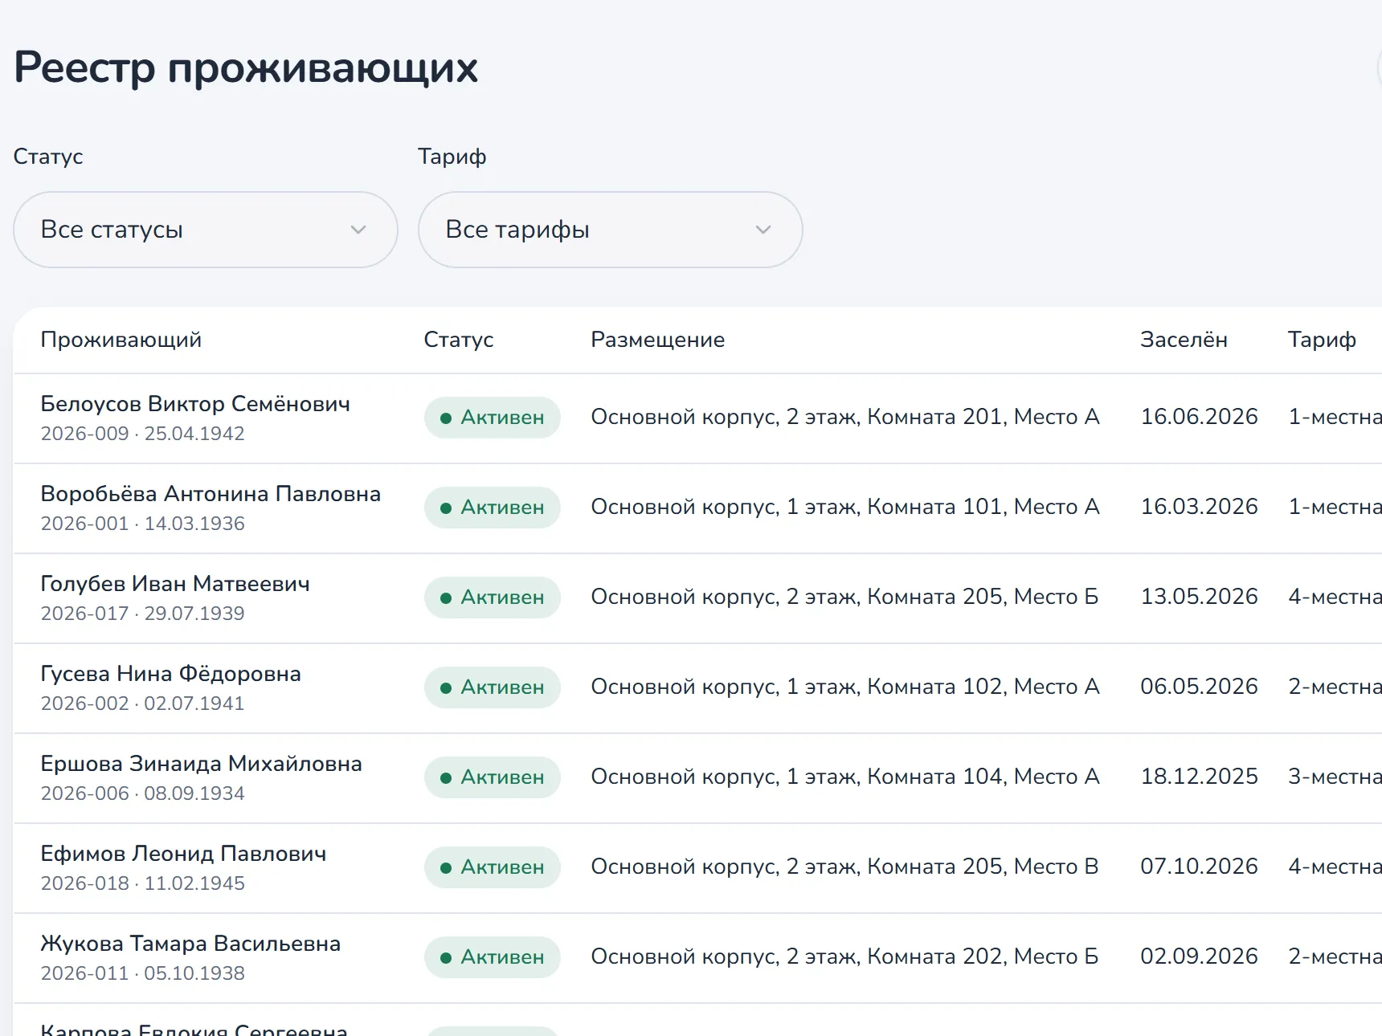Click tariff '2-местная' in Гусева row
The height and width of the screenshot is (1036, 1382).
tap(1335, 687)
